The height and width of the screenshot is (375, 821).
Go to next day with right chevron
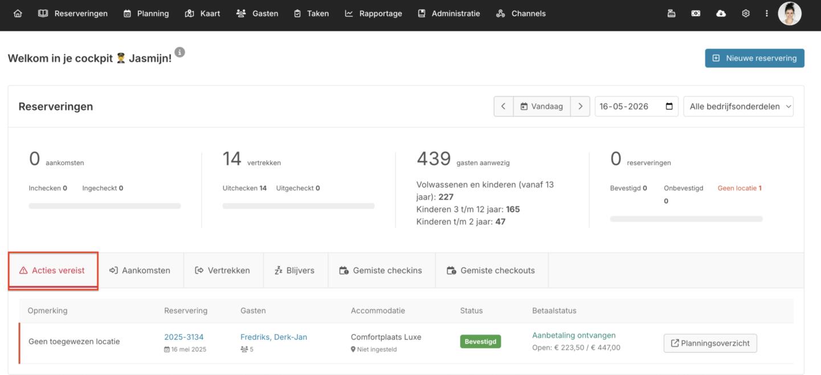[x=580, y=107]
